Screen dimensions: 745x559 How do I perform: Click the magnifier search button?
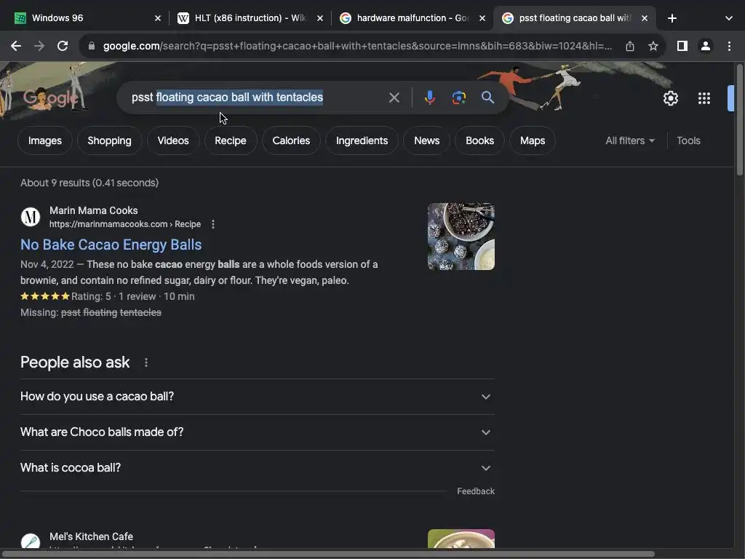coord(487,98)
